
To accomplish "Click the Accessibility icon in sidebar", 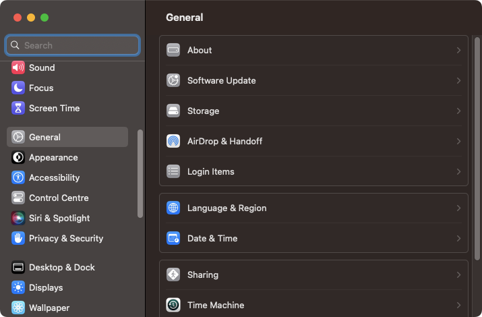I will click(x=18, y=177).
